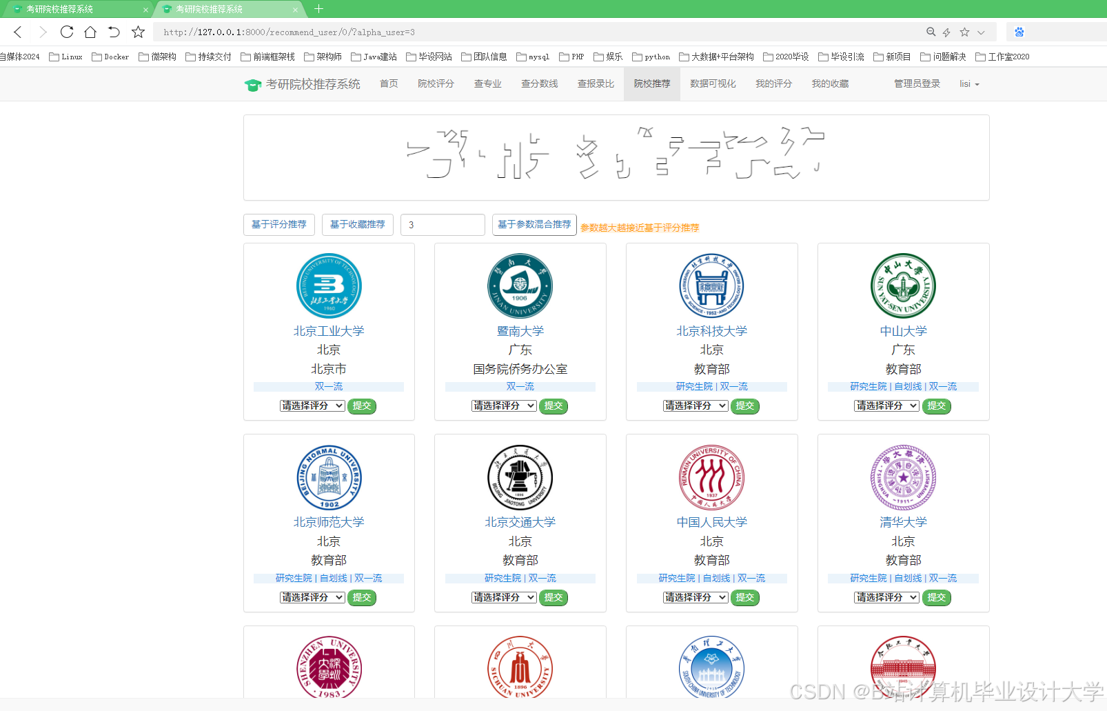Open rating dropdown for 北京师范大学
The width and height of the screenshot is (1107, 711).
pos(312,597)
